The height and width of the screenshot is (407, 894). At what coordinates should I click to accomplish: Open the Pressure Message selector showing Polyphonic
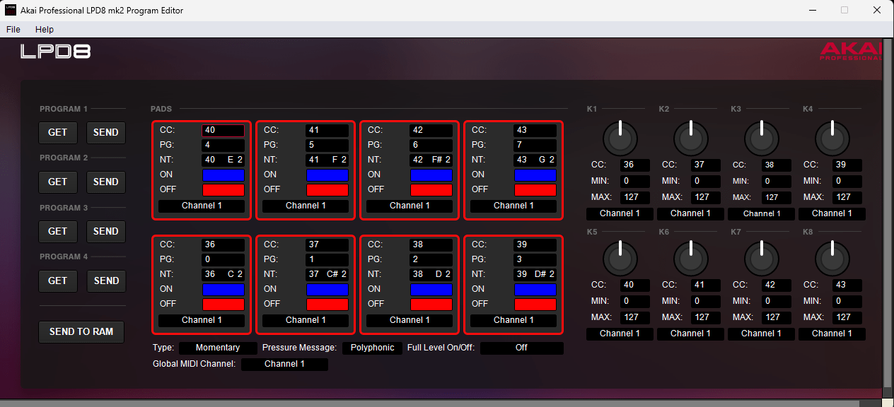[372, 348]
